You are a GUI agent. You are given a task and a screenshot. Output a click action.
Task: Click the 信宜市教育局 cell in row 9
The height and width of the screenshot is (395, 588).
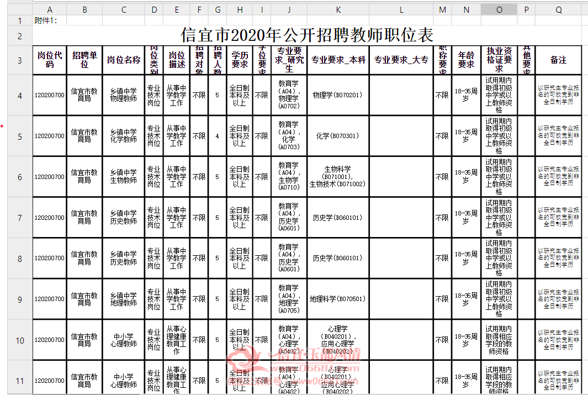84,299
